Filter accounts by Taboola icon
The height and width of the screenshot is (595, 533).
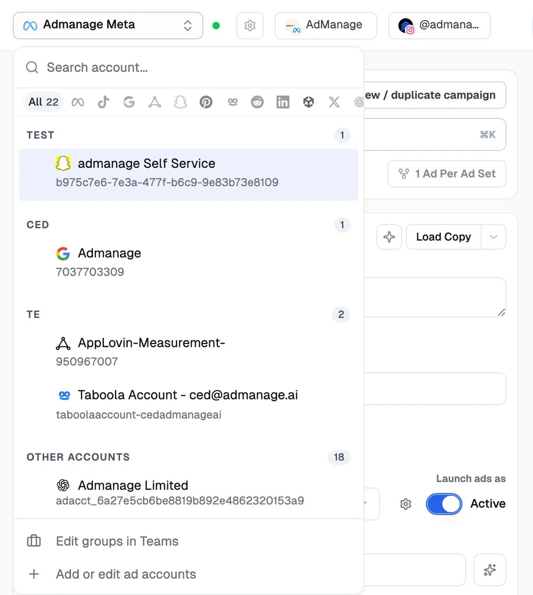[233, 102]
